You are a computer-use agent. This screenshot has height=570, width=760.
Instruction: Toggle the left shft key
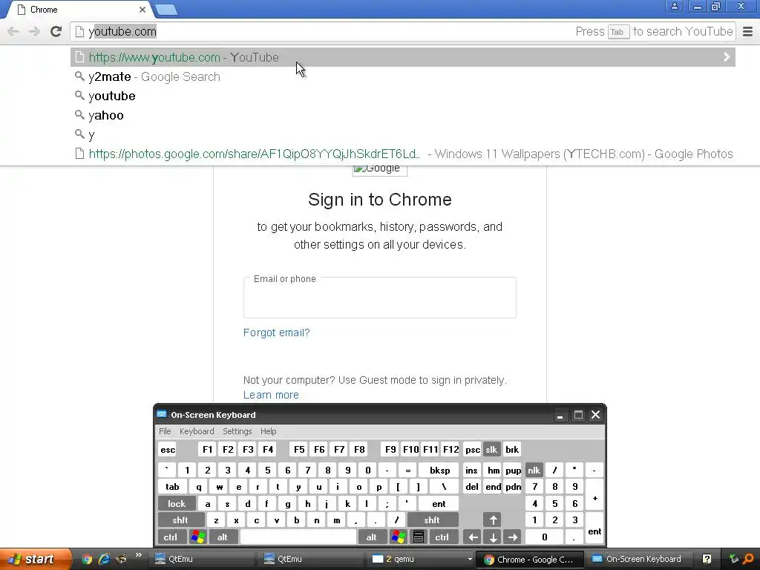[180, 520]
